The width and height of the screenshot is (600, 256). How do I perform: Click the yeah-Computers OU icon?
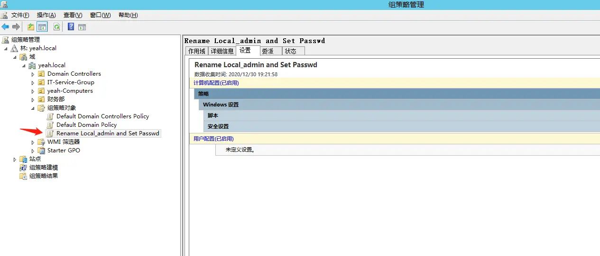(42, 91)
